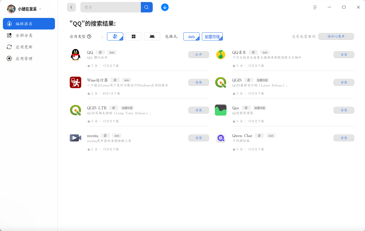Click the Qps app icon

coord(221,110)
